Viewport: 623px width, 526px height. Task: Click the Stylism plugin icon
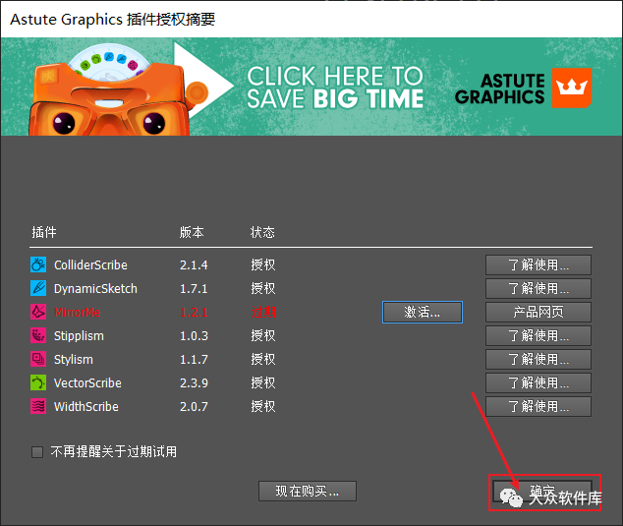[38, 359]
